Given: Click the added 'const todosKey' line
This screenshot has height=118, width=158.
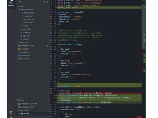Looking at the screenshot, I should tap(99, 86).
